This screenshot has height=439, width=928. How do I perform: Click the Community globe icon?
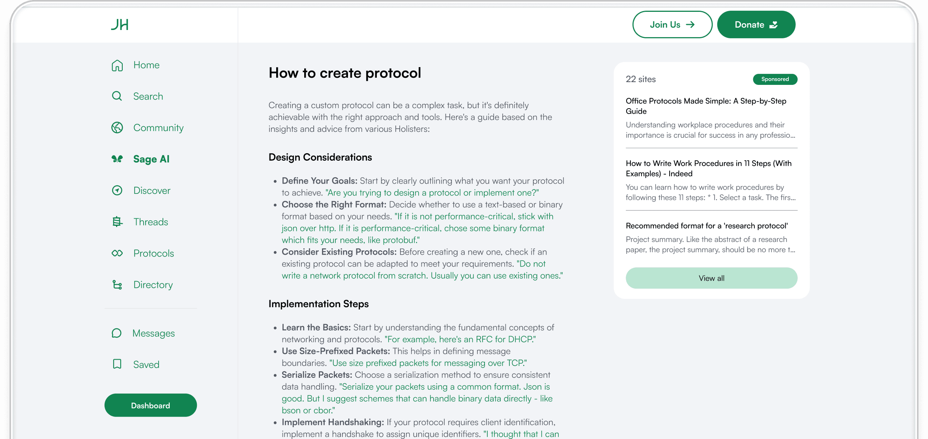click(x=117, y=128)
